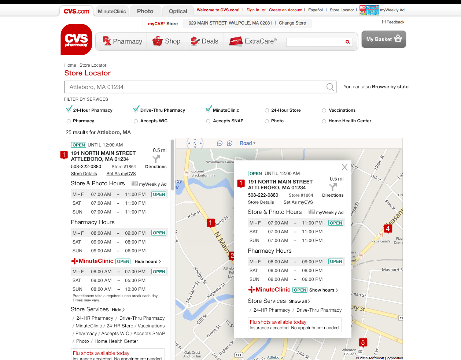The image size is (461, 360).
Task: Select the Home Health Center filter
Action: pos(324,121)
